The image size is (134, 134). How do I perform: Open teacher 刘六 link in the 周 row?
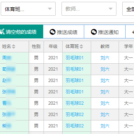click(x=105, y=58)
